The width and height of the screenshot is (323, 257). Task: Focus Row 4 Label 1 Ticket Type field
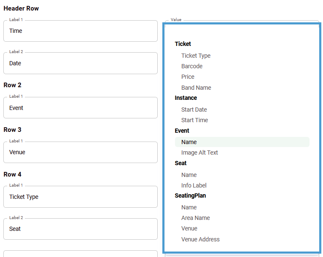81,197
